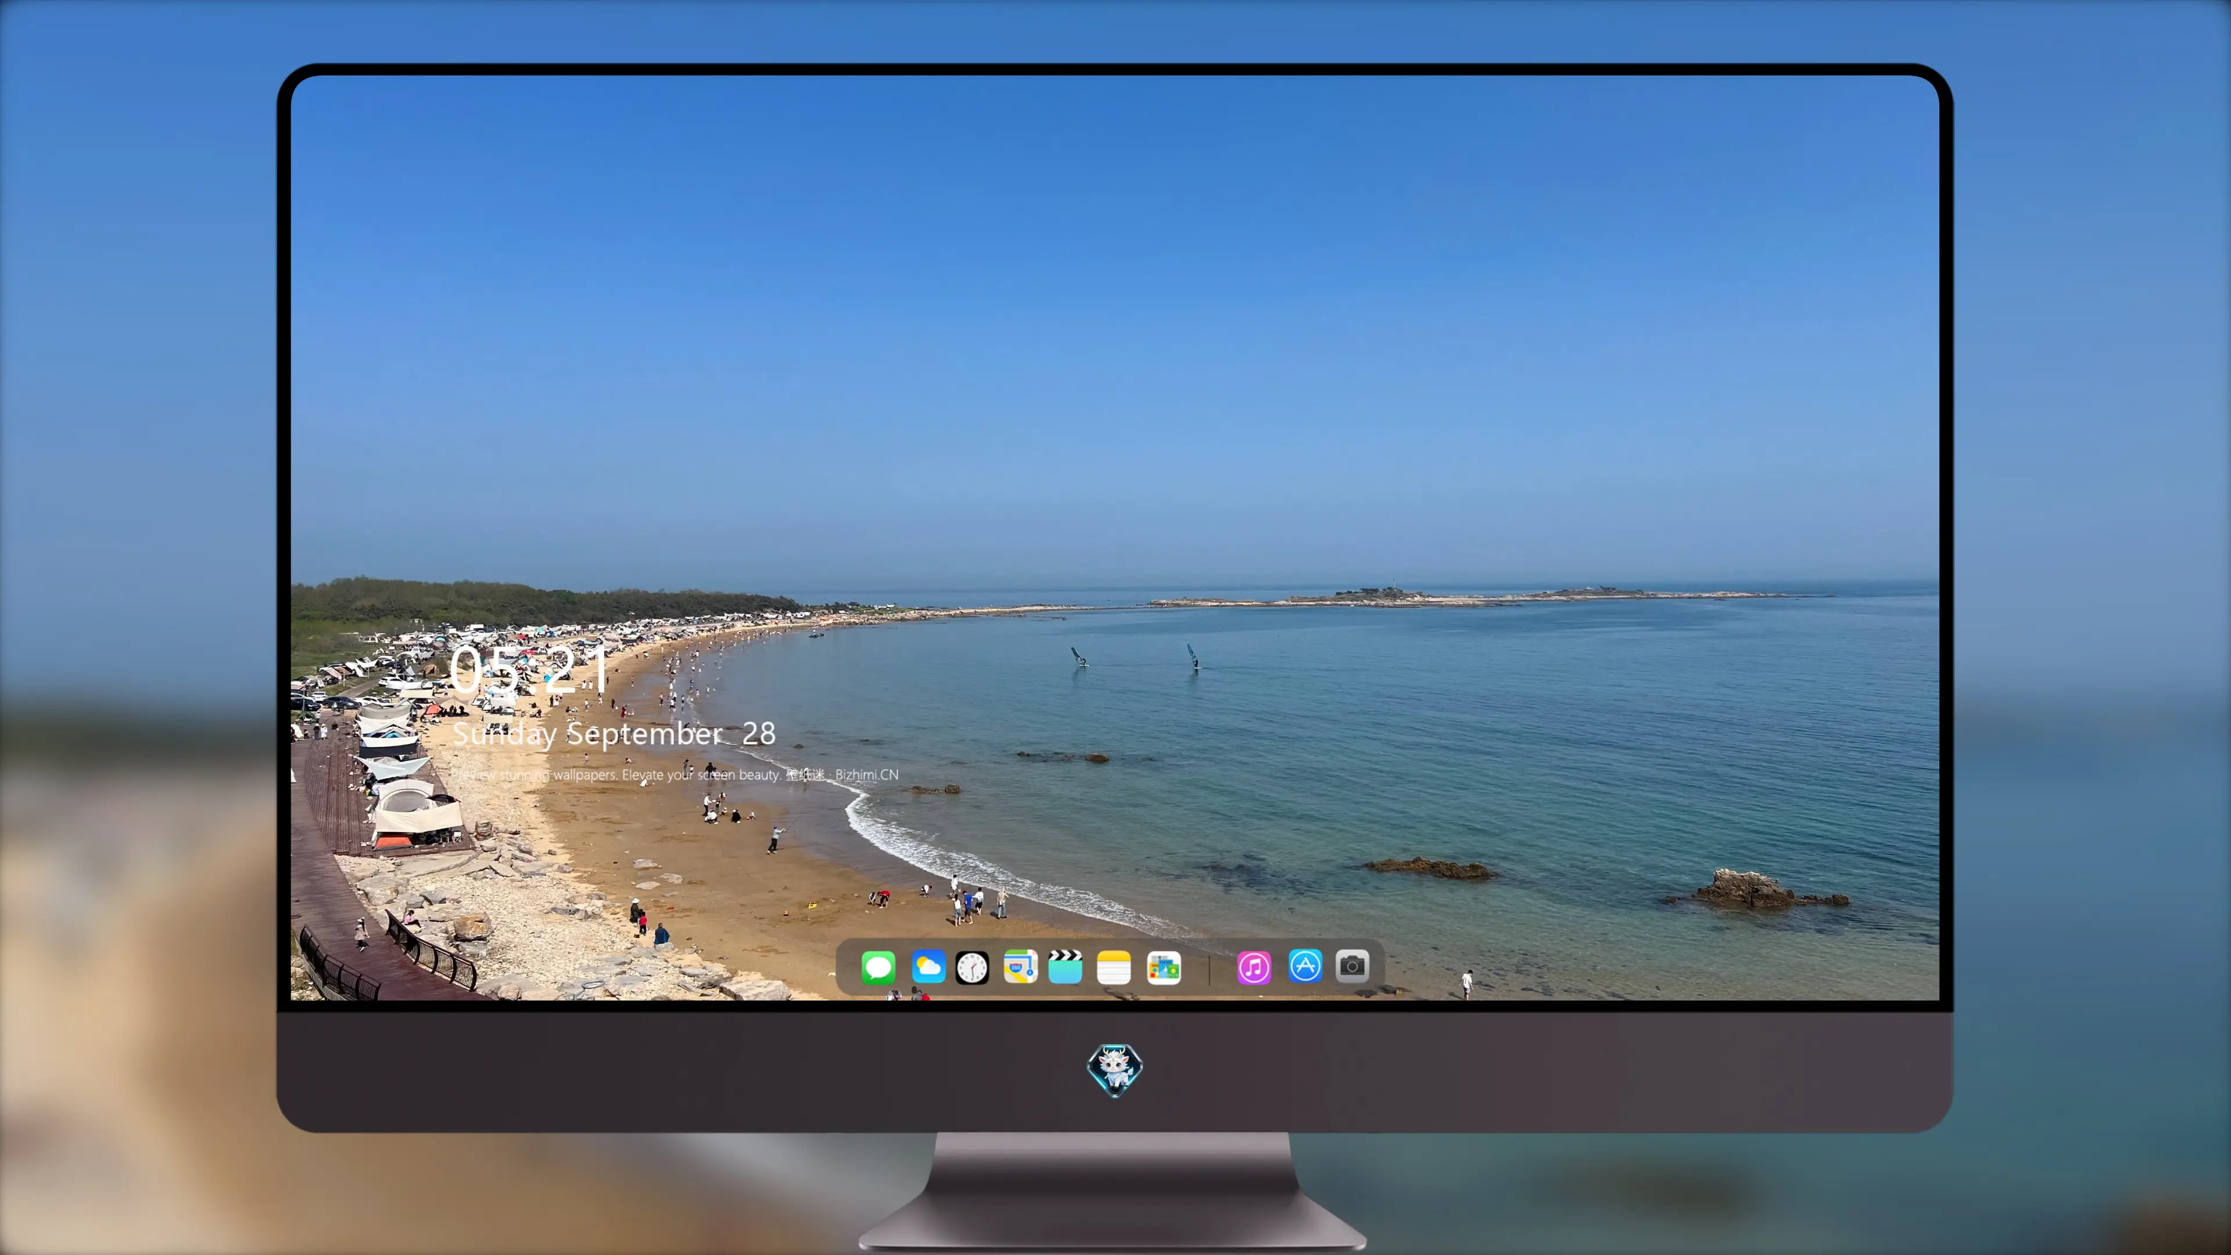2231x1255 pixels.
Task: Open the green Messages app in the dock
Action: click(x=877, y=967)
